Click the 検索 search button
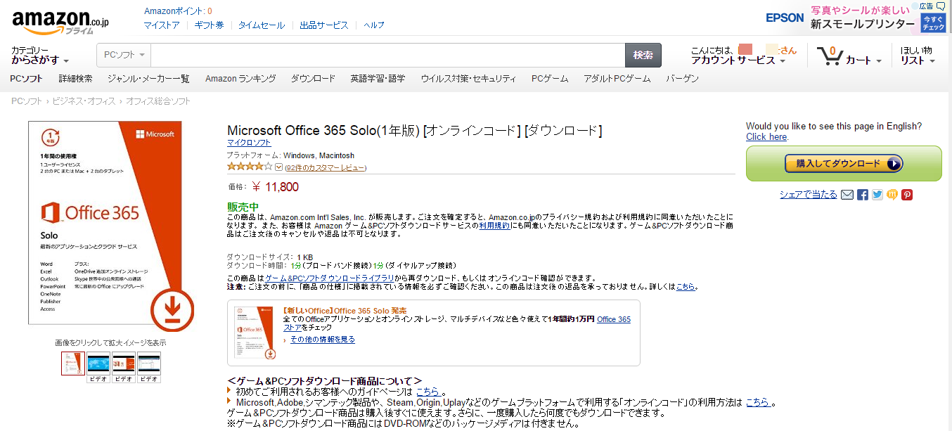The image size is (952, 431). [643, 55]
